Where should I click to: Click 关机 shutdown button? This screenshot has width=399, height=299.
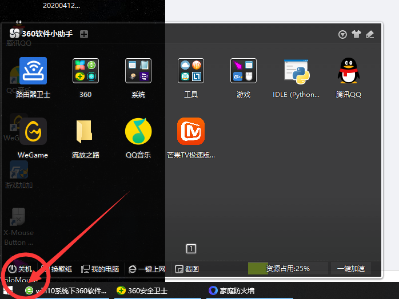point(20,269)
